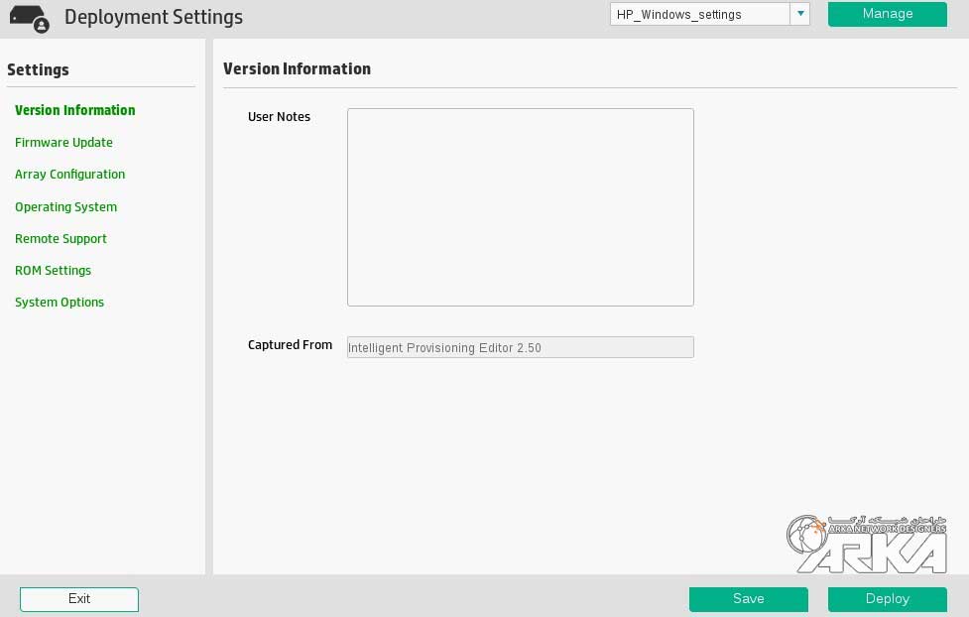Select the Operating System settings entry
969x617 pixels.
coord(65,206)
